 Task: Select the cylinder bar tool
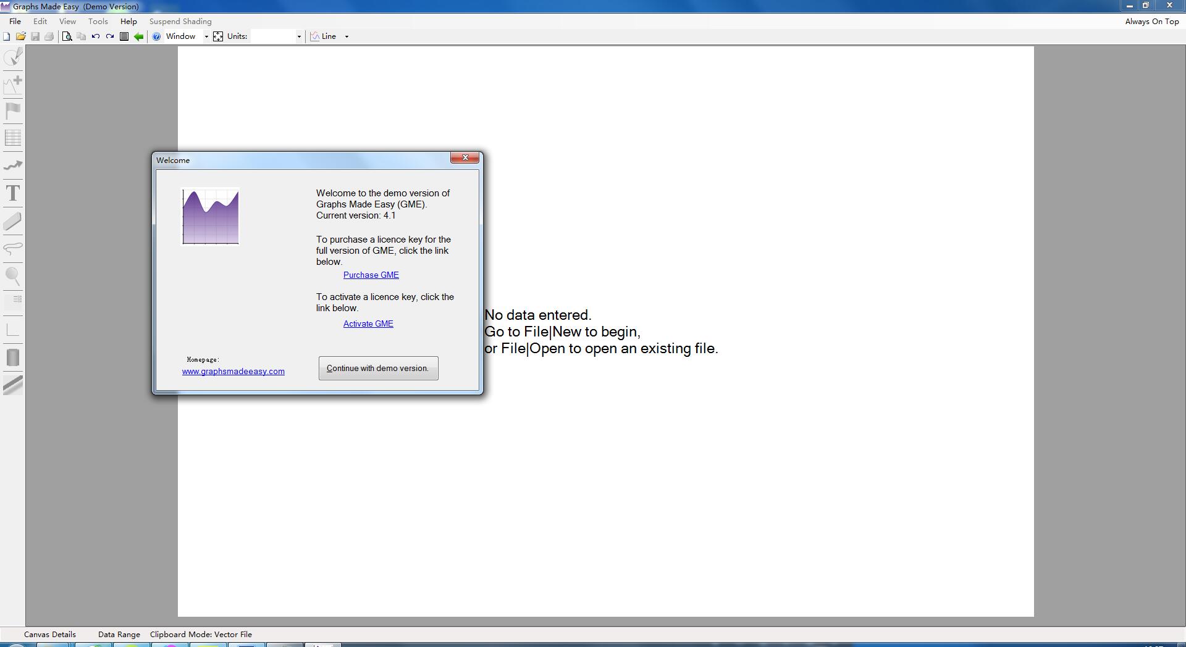click(13, 357)
